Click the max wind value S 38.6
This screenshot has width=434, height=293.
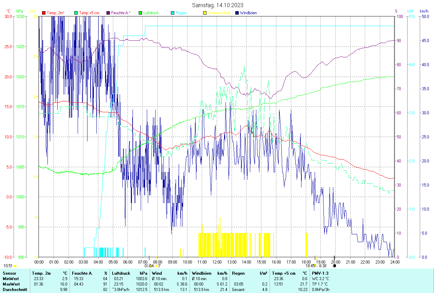coord(182,284)
